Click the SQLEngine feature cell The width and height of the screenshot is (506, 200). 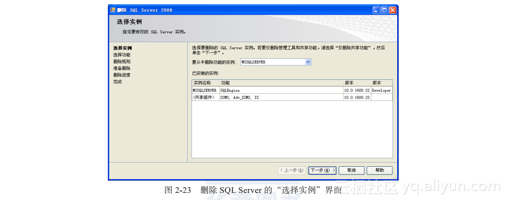pos(281,91)
